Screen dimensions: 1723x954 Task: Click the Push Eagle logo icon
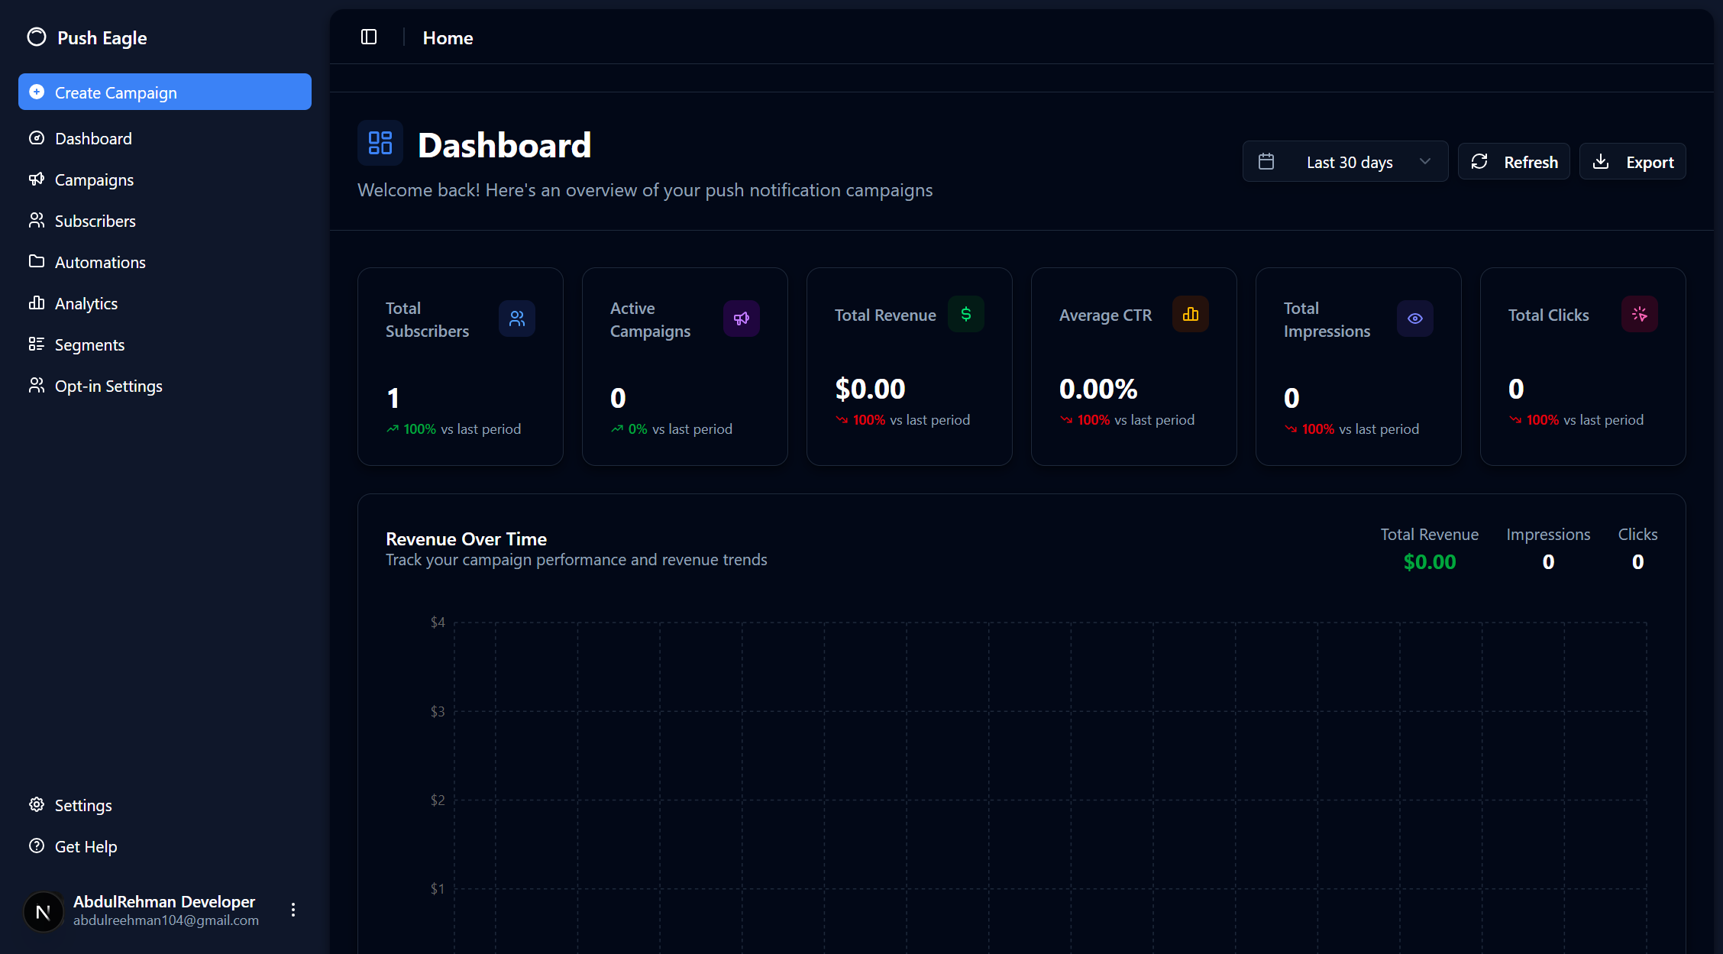(37, 37)
